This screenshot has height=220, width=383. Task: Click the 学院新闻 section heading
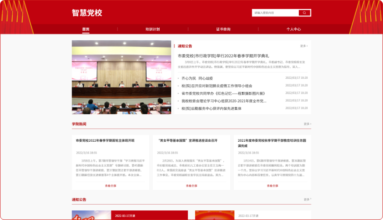click(79, 124)
